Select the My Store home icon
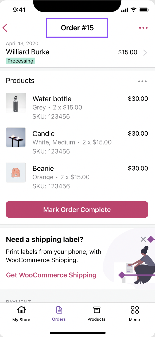155x337 pixels. (x=21, y=310)
